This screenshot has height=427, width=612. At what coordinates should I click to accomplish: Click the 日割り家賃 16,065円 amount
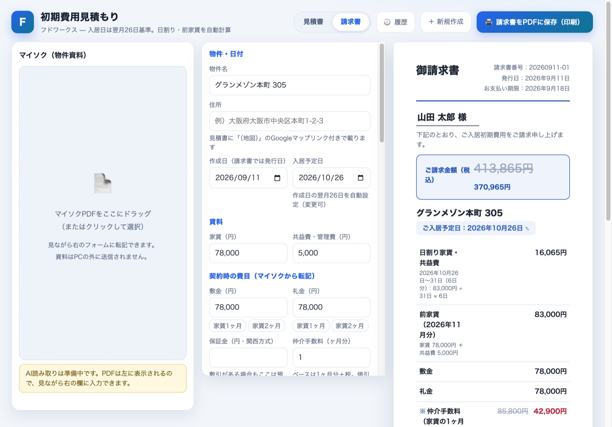pos(550,253)
